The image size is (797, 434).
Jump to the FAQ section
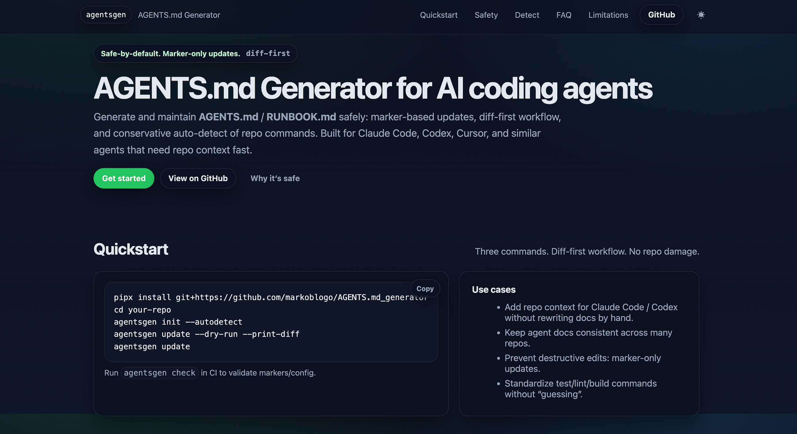(x=564, y=15)
